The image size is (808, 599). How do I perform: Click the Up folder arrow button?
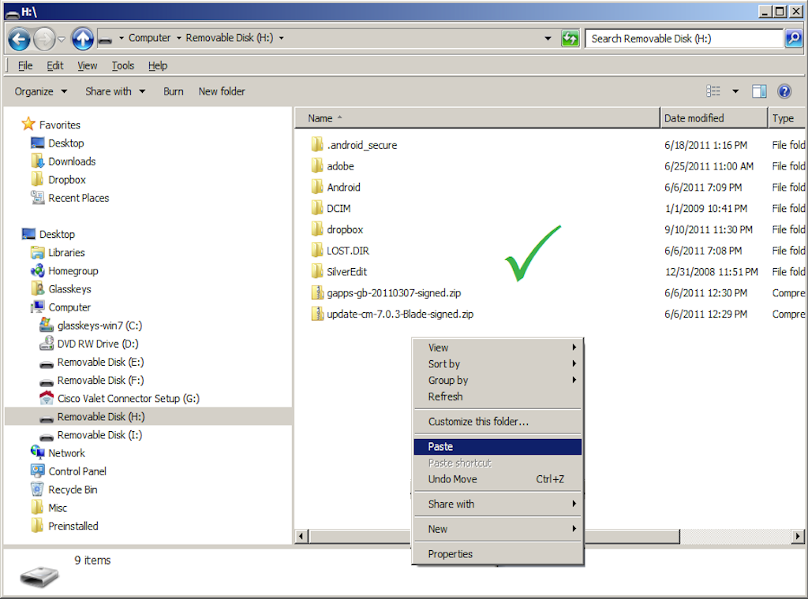tap(82, 38)
